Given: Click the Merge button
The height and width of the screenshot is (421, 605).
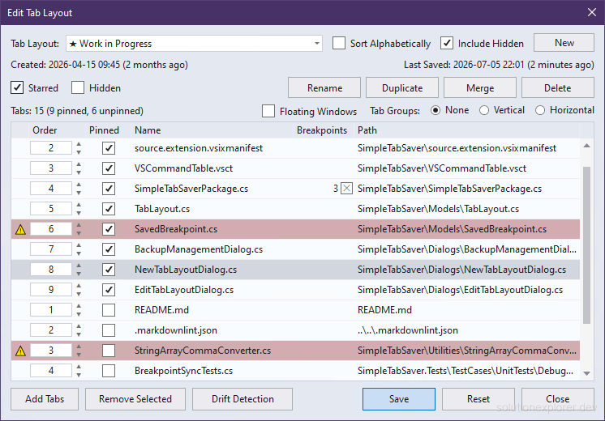Looking at the screenshot, I should [480, 87].
